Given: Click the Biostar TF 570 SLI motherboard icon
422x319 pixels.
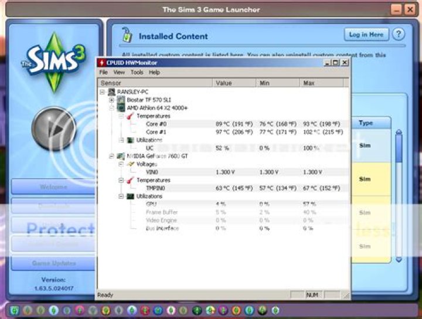Looking at the screenshot, I should click(x=121, y=100).
